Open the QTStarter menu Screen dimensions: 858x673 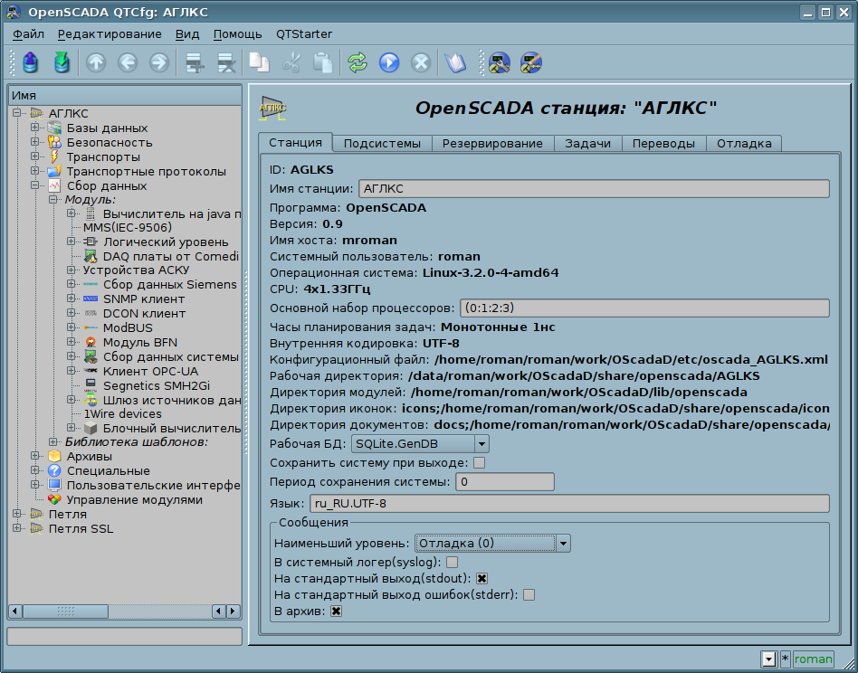tap(304, 33)
